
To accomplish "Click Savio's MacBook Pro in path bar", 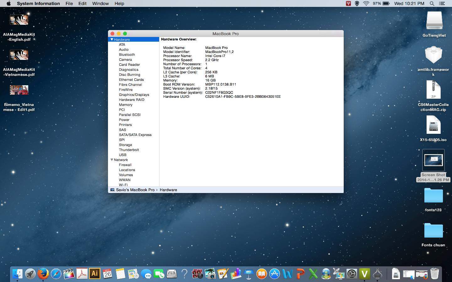I will (x=135, y=190).
